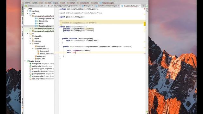Click the settings.gradle file icon

30,76
